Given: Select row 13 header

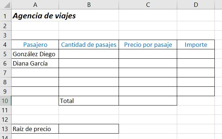Looking at the screenshot, I should [5, 129].
